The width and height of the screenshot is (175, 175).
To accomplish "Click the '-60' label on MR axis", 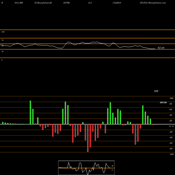I will point(171,143).
